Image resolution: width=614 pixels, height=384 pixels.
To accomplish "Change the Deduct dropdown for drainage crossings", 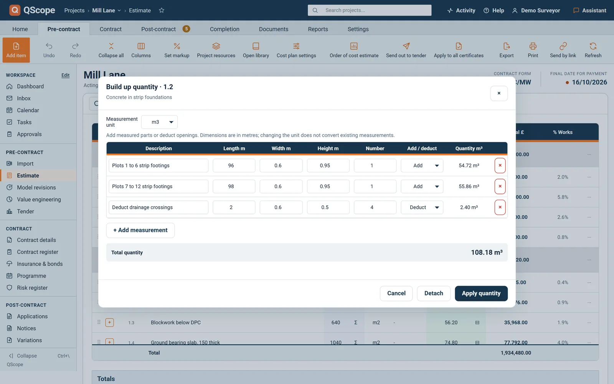I will coord(422,207).
